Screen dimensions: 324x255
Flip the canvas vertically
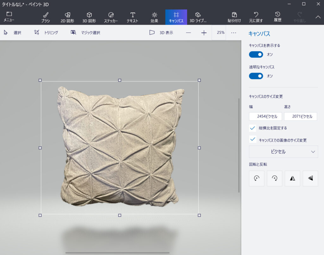point(310,178)
